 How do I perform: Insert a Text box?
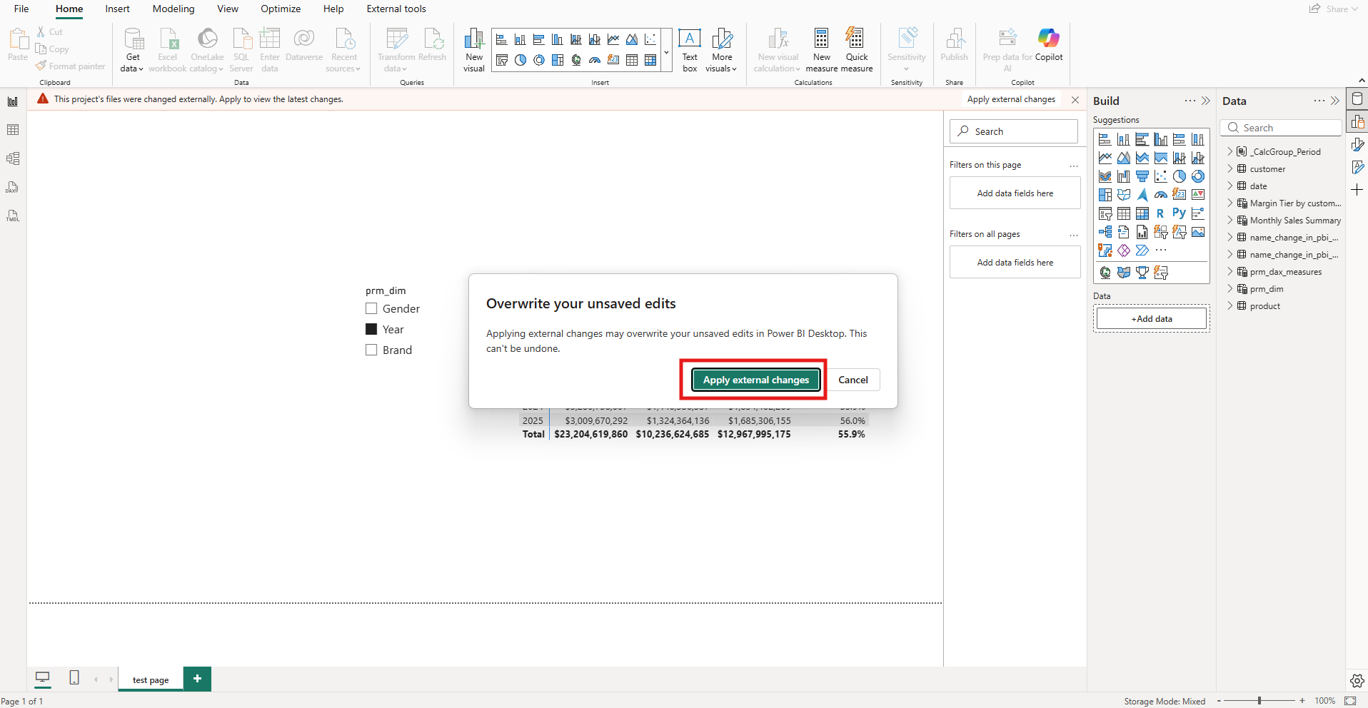pos(690,49)
